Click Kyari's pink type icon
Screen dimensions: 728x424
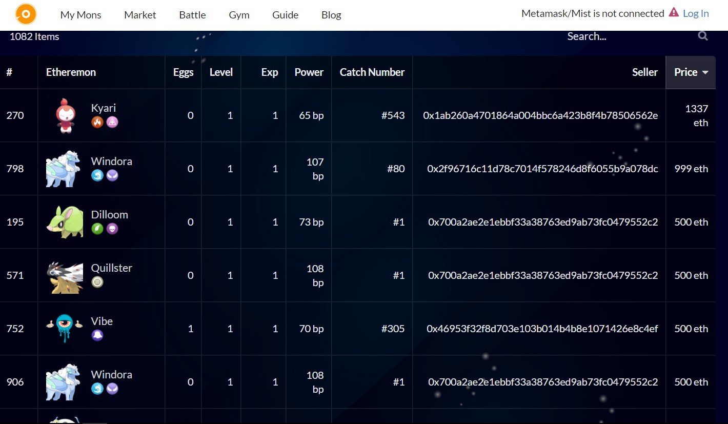(112, 122)
